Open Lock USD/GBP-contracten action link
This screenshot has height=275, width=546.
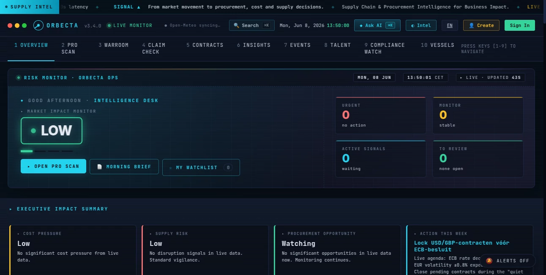pyautogui.click(x=461, y=246)
